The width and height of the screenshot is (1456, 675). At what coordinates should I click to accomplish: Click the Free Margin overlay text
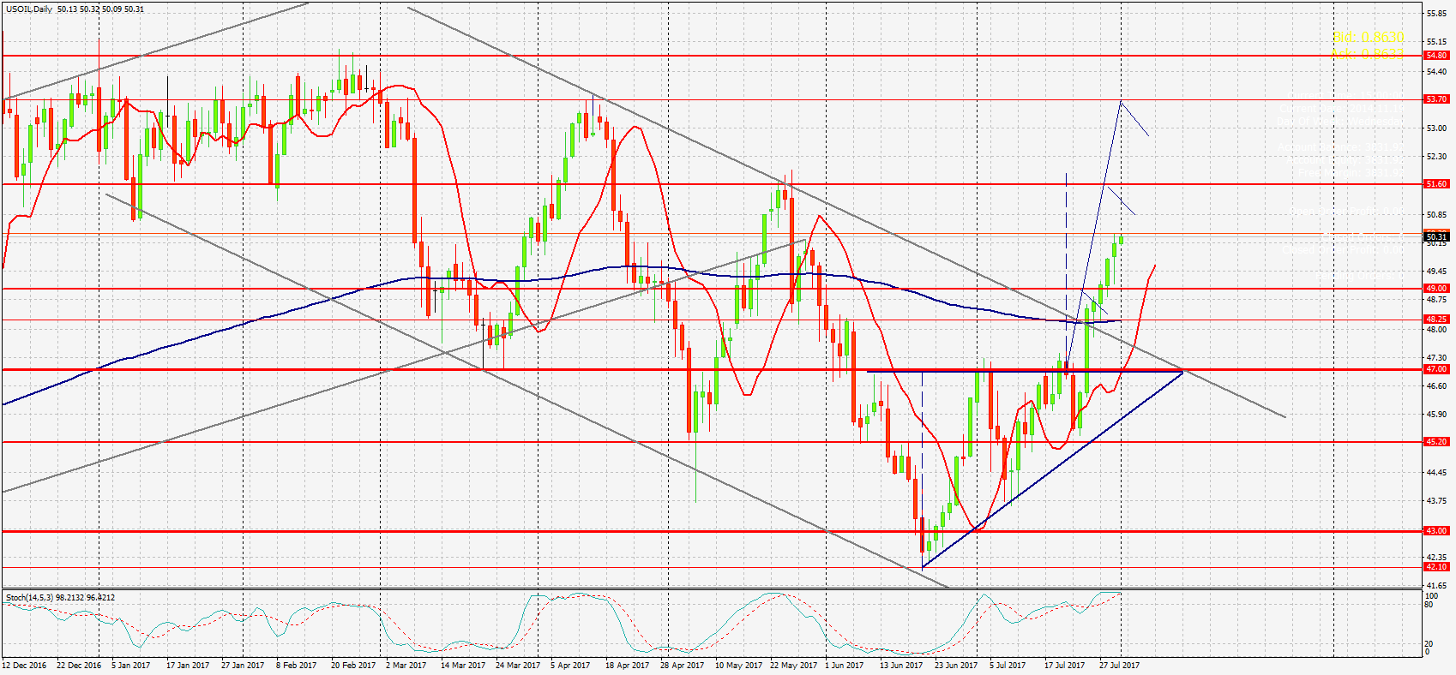point(1351,172)
